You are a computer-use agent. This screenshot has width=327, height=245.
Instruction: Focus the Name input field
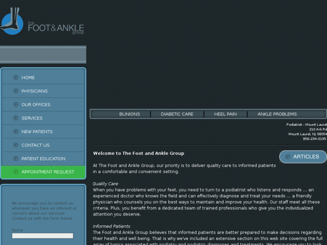(x=43, y=236)
